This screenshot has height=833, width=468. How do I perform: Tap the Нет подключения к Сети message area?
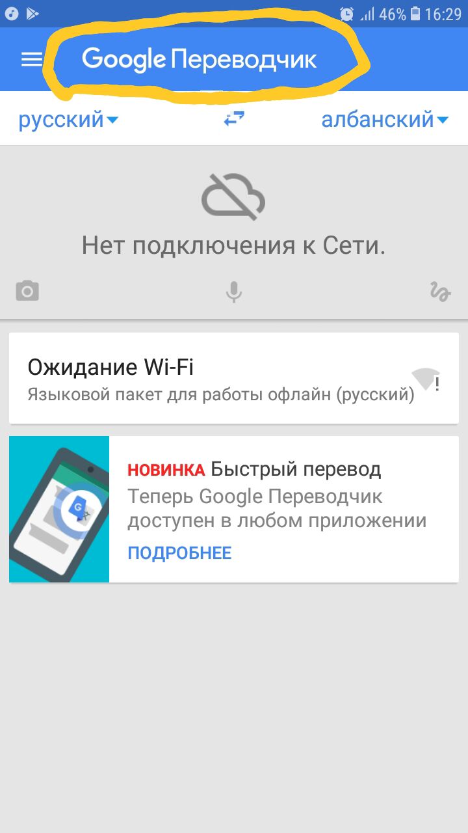pyautogui.click(x=234, y=246)
